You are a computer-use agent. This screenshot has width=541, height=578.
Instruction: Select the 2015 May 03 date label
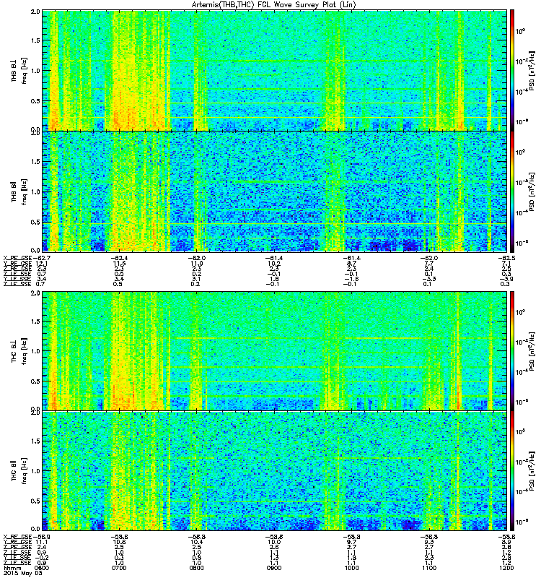point(23,574)
